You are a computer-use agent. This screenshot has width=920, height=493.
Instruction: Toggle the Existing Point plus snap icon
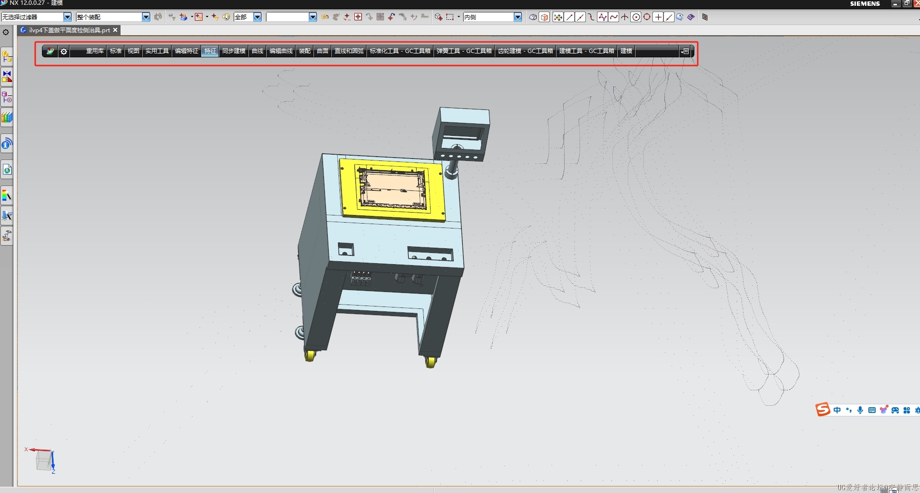click(x=658, y=17)
